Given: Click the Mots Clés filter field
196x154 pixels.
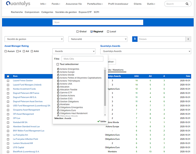Looking at the screenshot, I should click(x=82, y=59).
